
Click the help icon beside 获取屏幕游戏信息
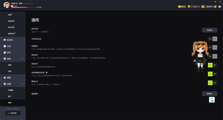point(47,73)
